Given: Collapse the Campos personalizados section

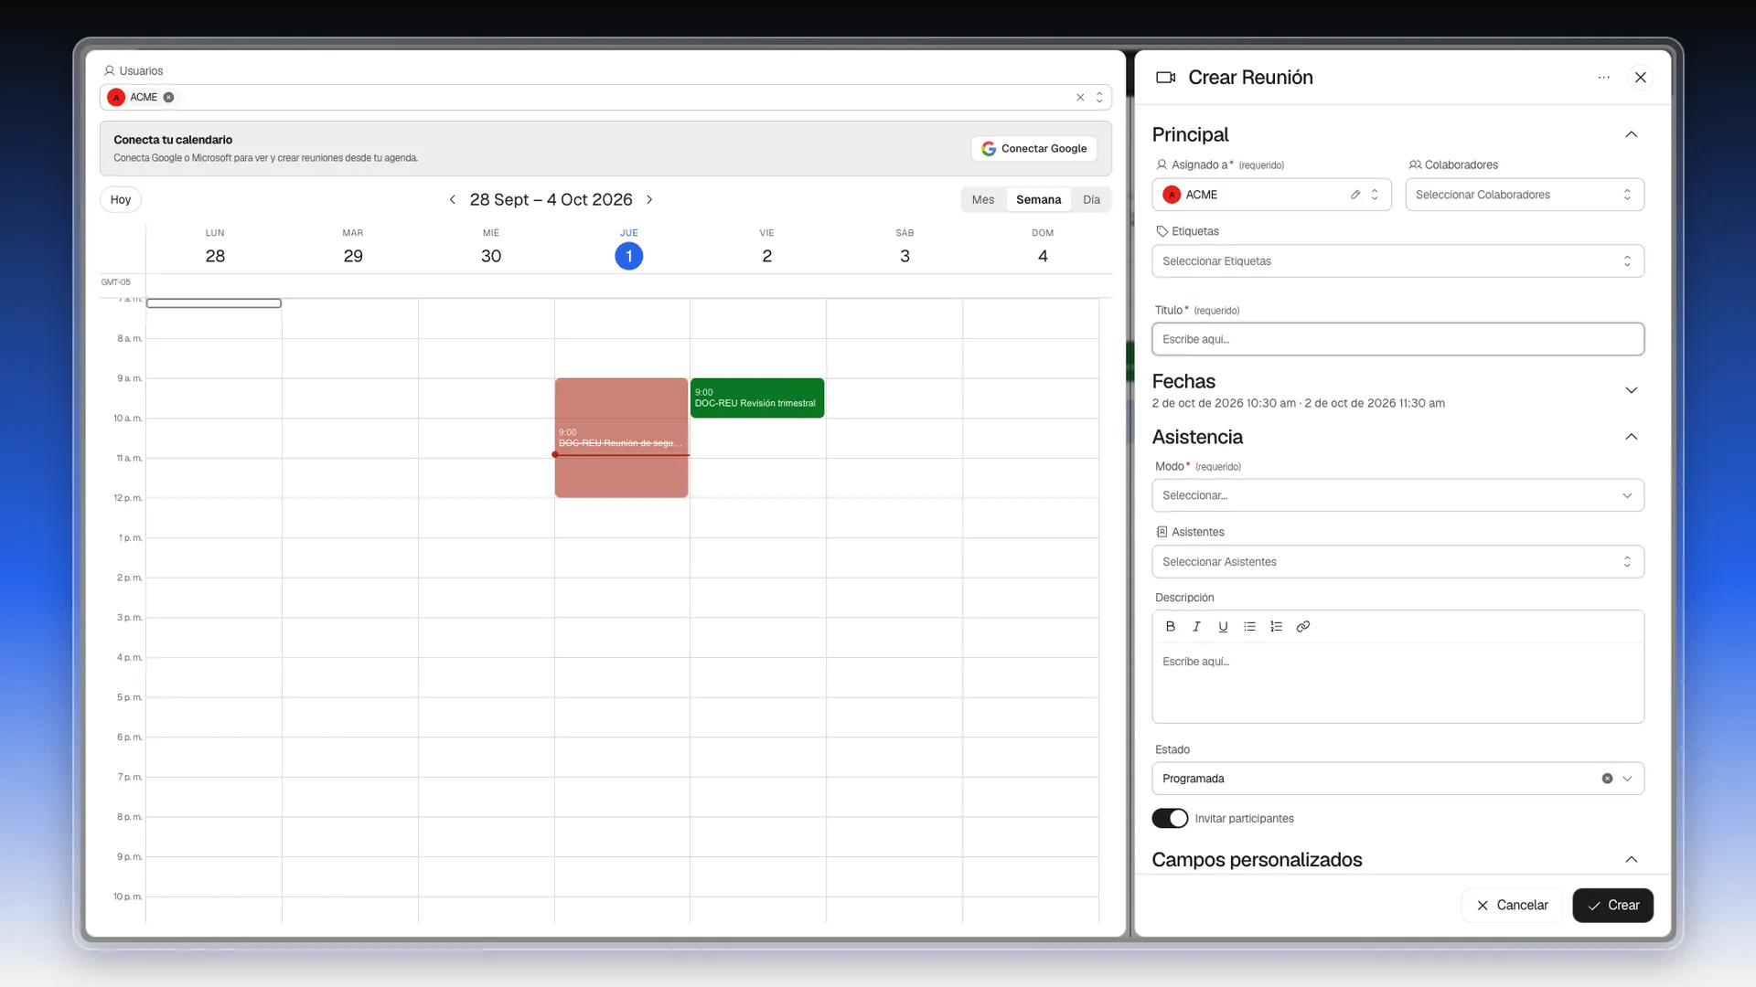Looking at the screenshot, I should coord(1631,860).
